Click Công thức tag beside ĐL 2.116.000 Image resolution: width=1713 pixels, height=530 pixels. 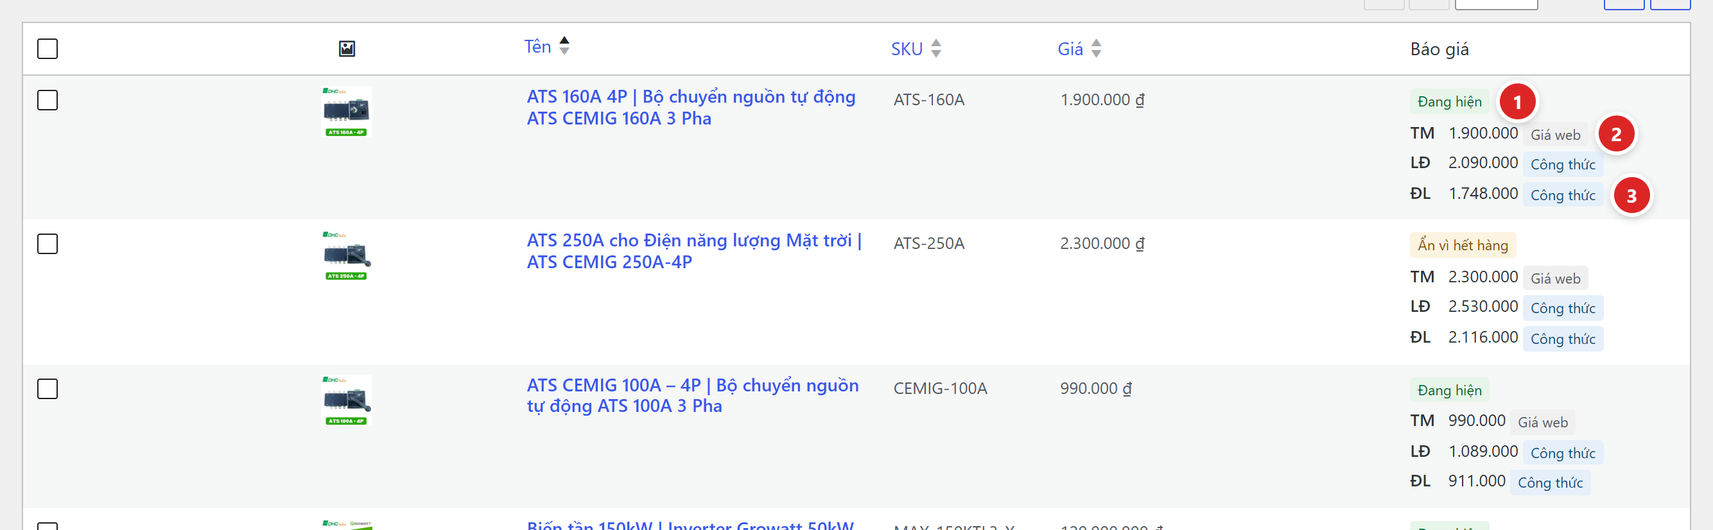[1563, 339]
